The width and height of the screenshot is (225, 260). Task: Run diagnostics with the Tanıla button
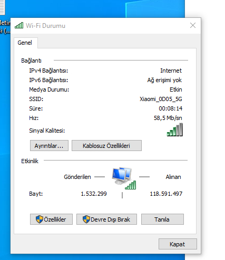[x=162, y=219]
